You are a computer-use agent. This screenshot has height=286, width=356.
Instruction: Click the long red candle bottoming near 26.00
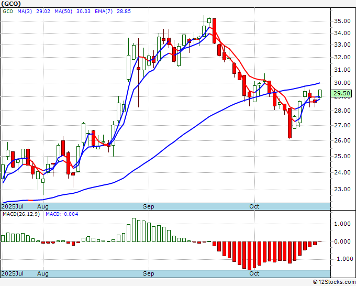click(290, 123)
